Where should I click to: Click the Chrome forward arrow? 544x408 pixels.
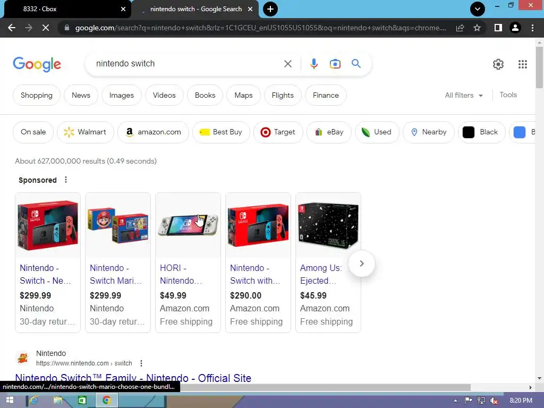point(29,28)
